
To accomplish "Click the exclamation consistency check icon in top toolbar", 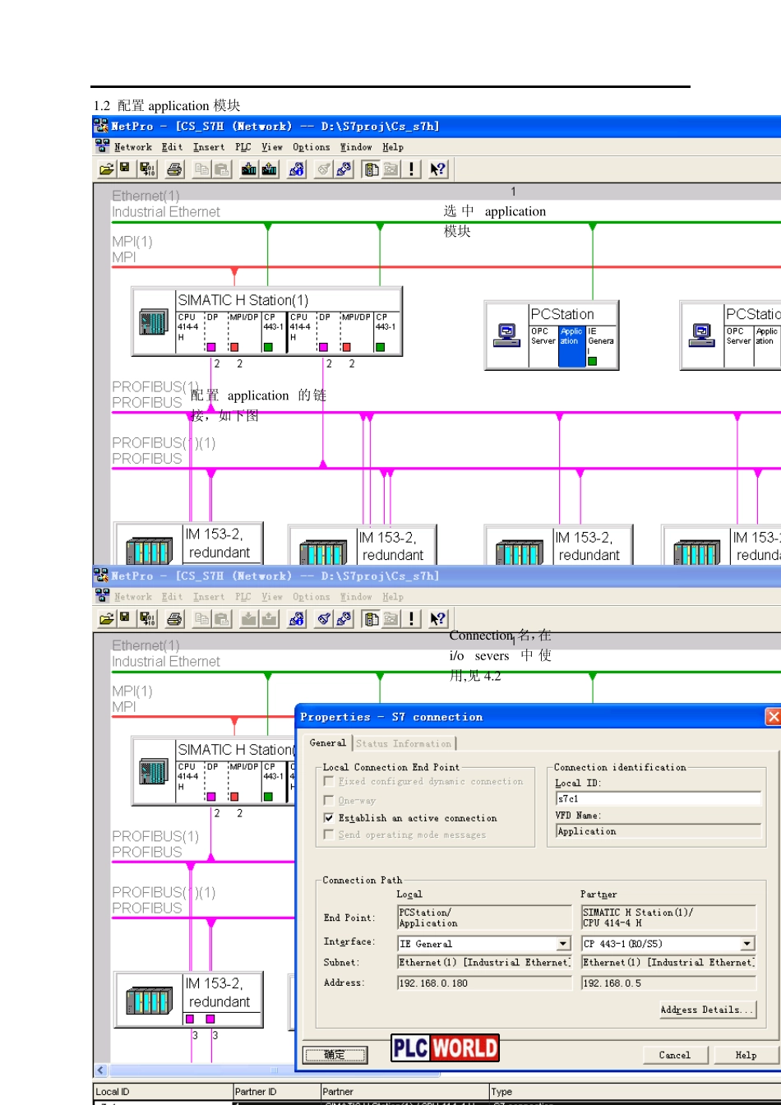I will [412, 169].
